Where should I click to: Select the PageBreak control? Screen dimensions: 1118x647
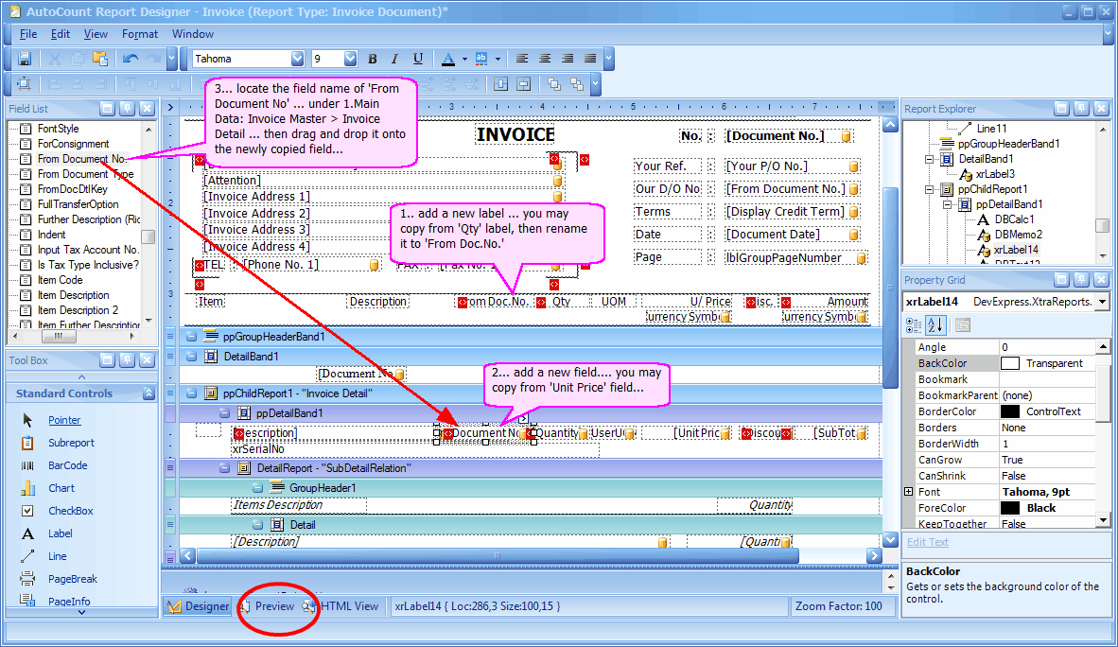click(73, 579)
